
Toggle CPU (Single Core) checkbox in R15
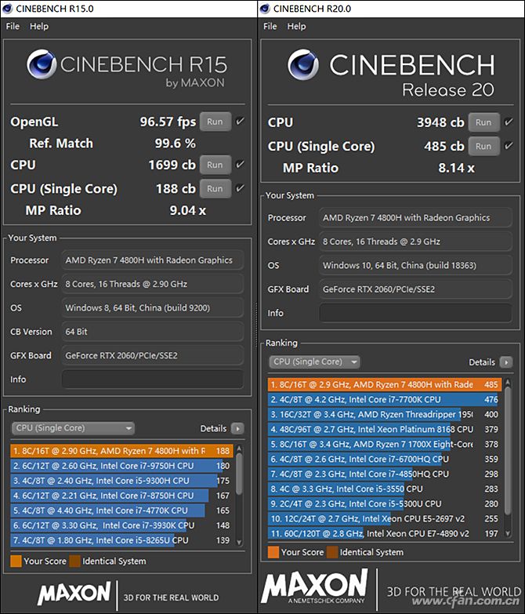[x=240, y=188]
